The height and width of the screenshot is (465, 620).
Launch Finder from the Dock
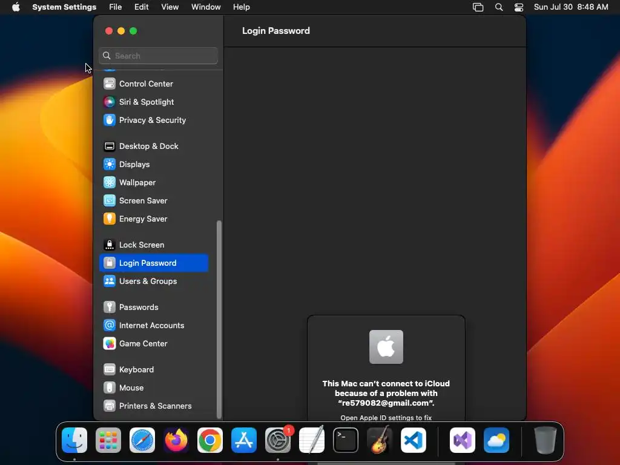[x=74, y=440]
